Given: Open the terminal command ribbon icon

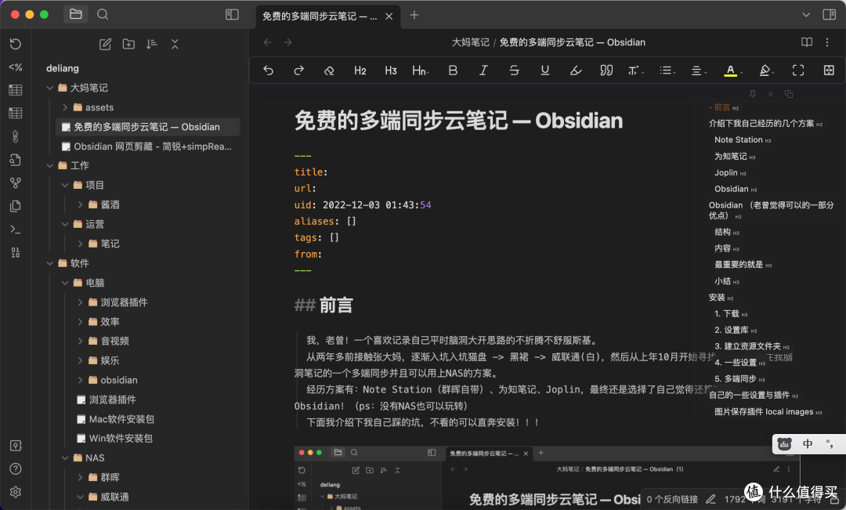Looking at the screenshot, I should click(16, 230).
